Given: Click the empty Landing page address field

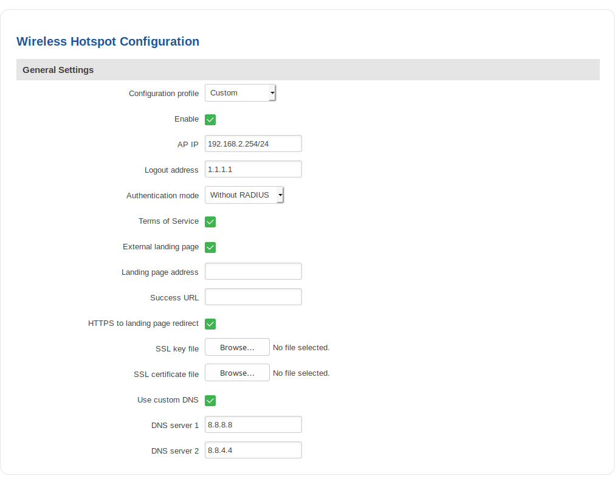Looking at the screenshot, I should 253,271.
